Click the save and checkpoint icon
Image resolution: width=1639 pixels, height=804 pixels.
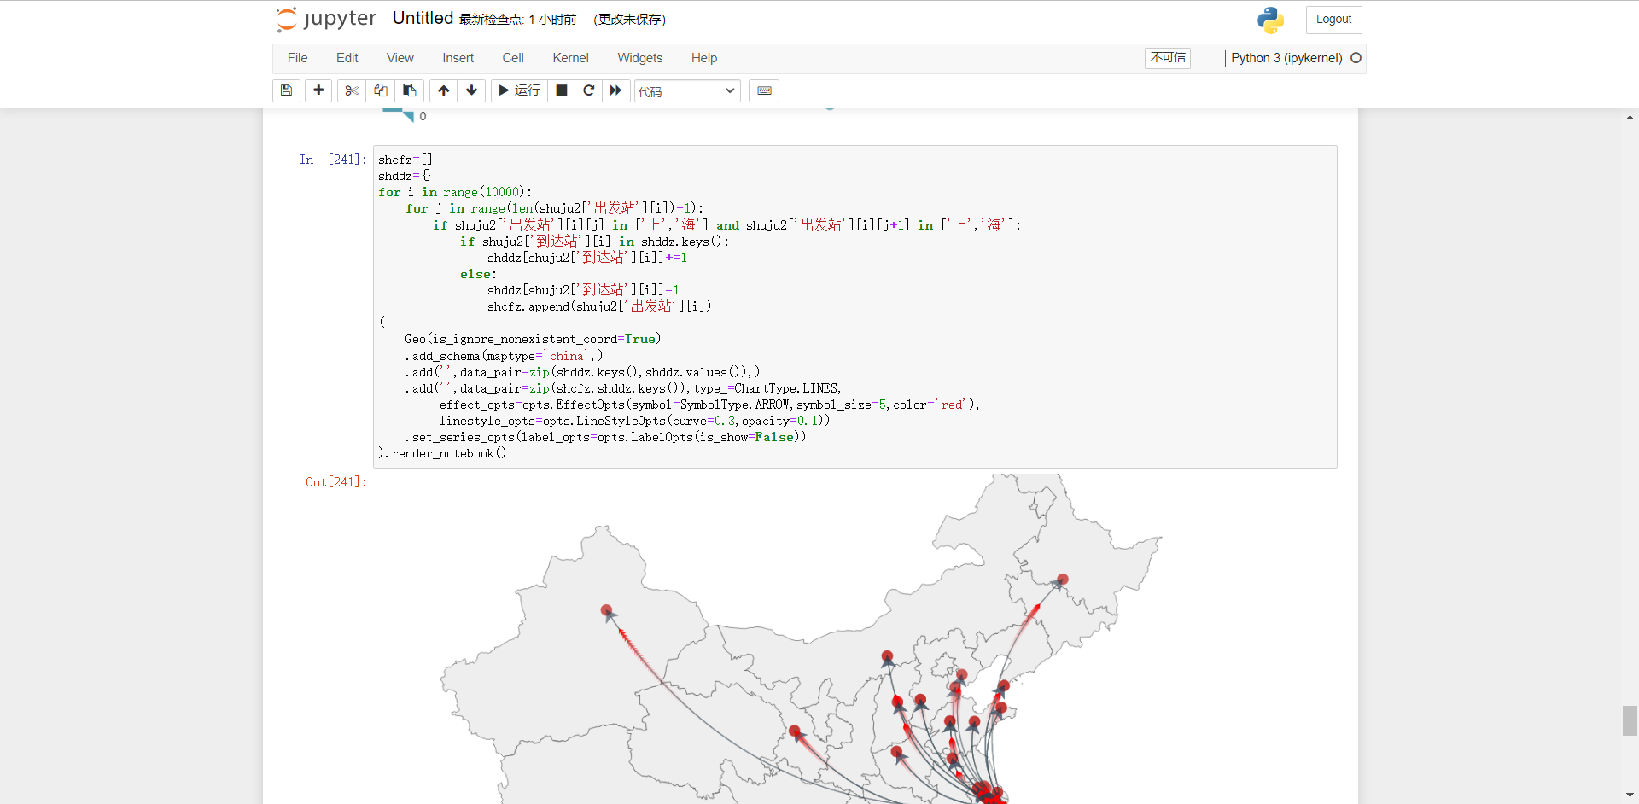[x=286, y=90]
